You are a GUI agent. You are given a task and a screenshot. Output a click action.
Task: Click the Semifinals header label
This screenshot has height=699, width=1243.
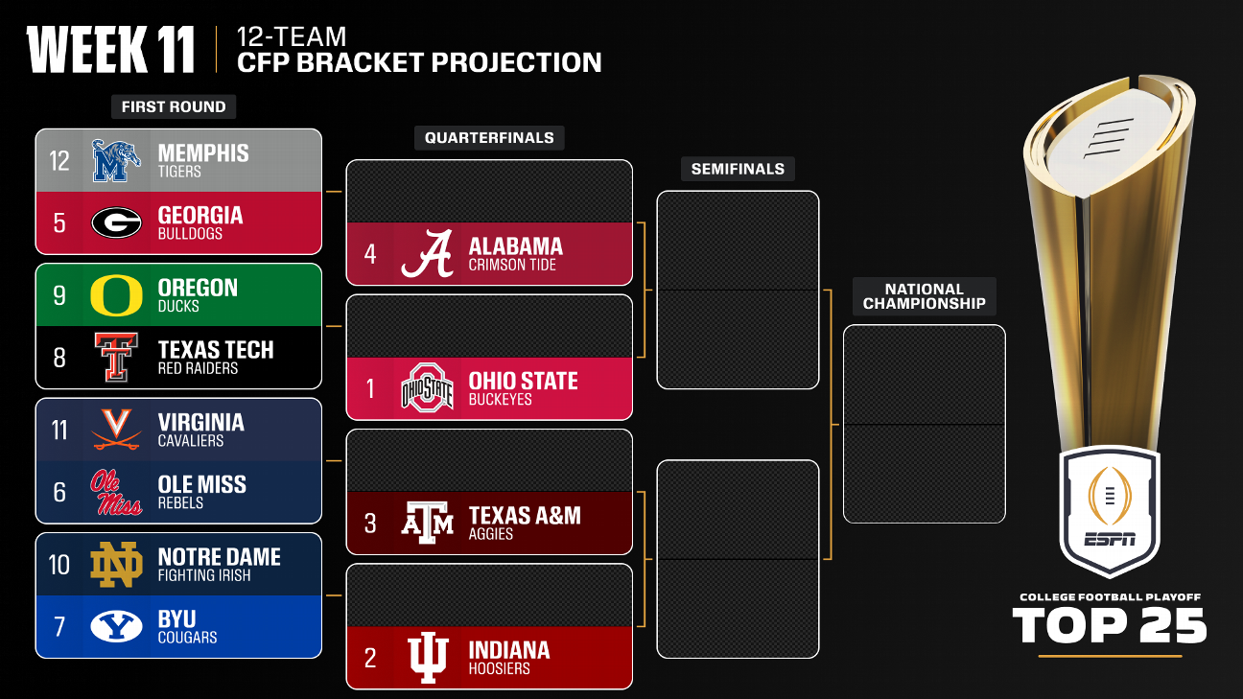[738, 169]
